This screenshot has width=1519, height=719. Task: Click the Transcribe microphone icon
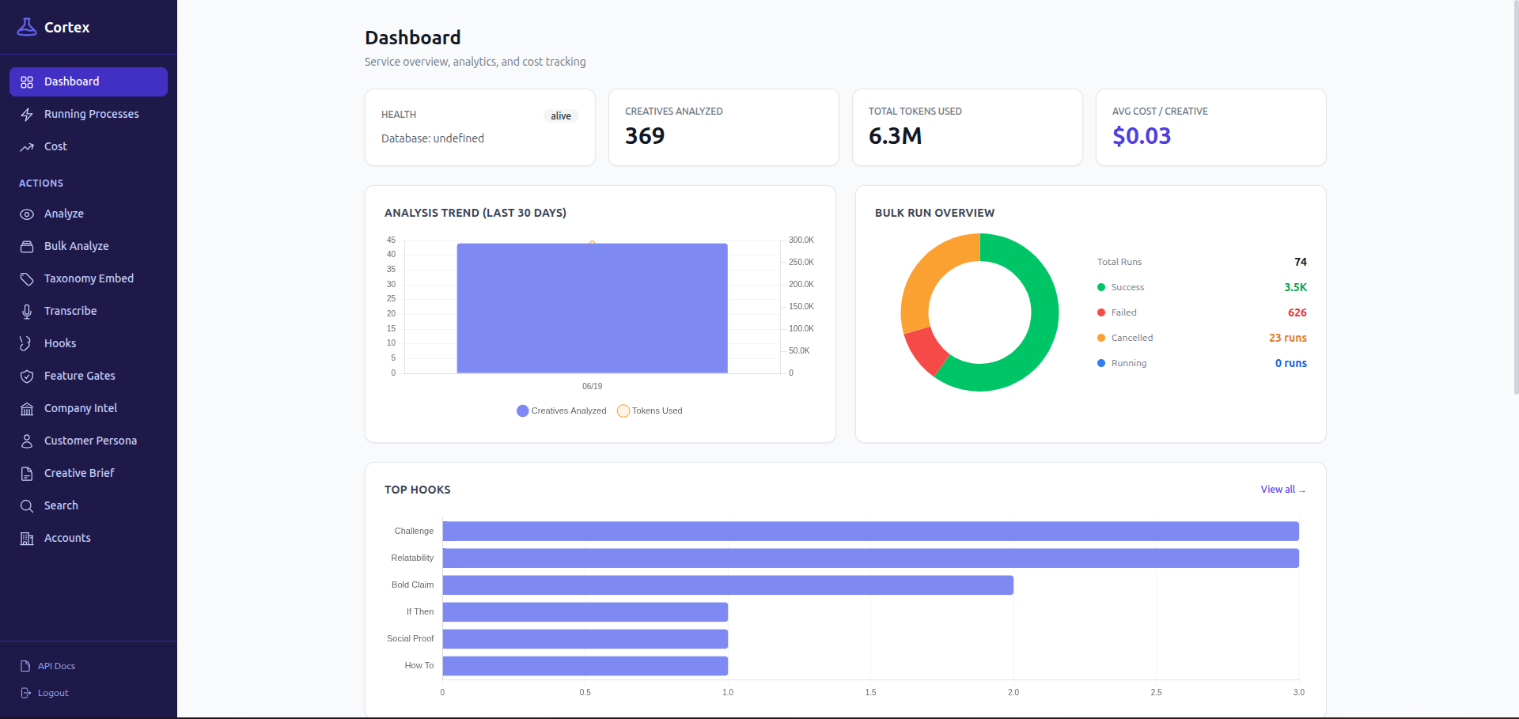[27, 312]
